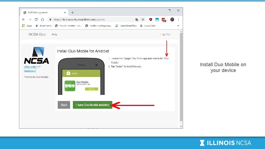Screen dimensions: 265x149
Task: Click the browser forward arrow
Action: click(x=30, y=20)
